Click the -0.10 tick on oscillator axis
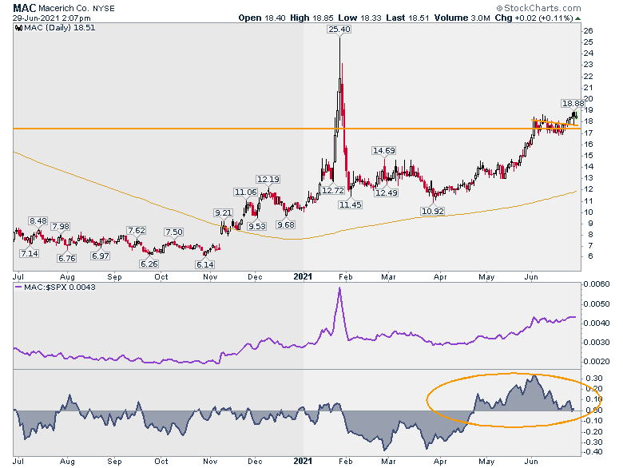623x468 pixels. pyautogui.click(x=593, y=421)
